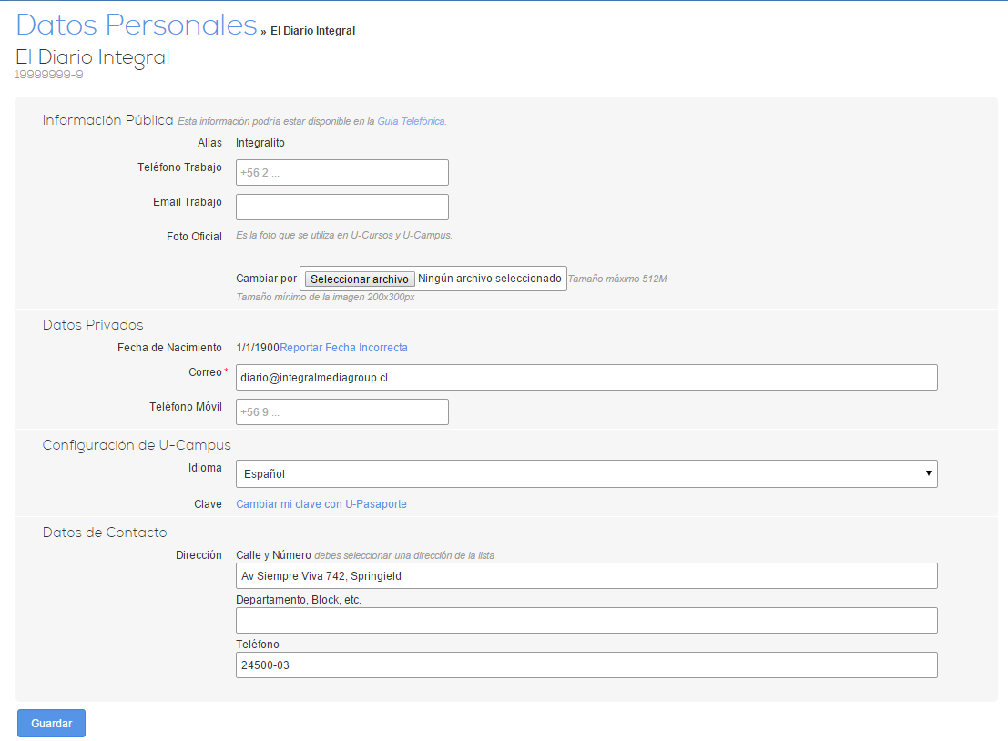This screenshot has width=1008, height=741.
Task: Click the 'Idioma' label text
Action: click(x=204, y=468)
